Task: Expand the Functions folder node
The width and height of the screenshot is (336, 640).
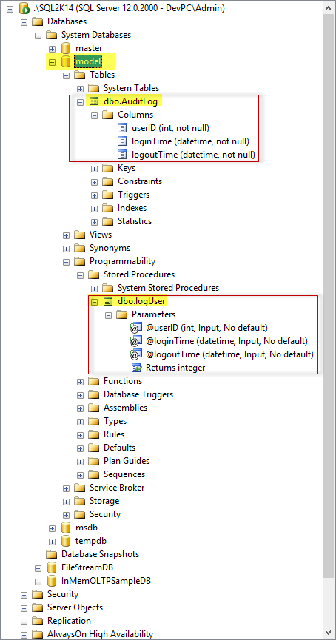Action: coord(81,382)
